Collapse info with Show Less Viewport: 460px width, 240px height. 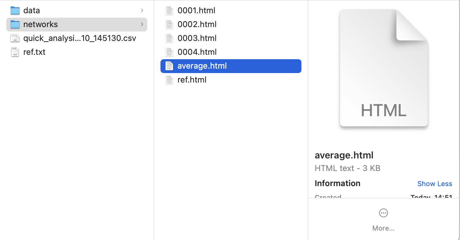[x=435, y=184]
